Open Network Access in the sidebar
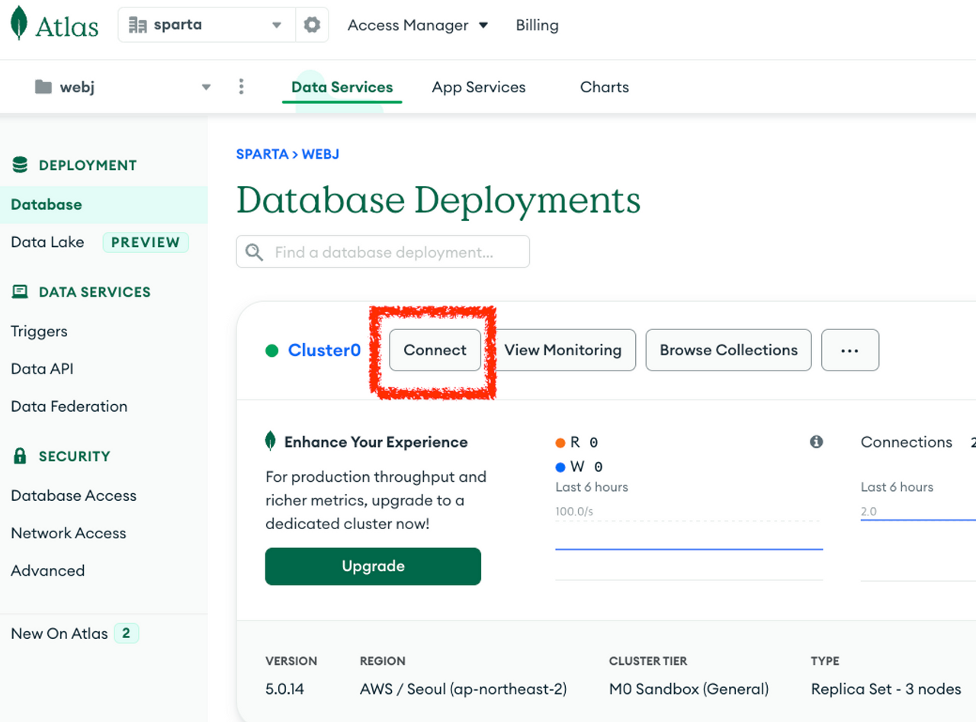This screenshot has height=722, width=976. click(69, 533)
